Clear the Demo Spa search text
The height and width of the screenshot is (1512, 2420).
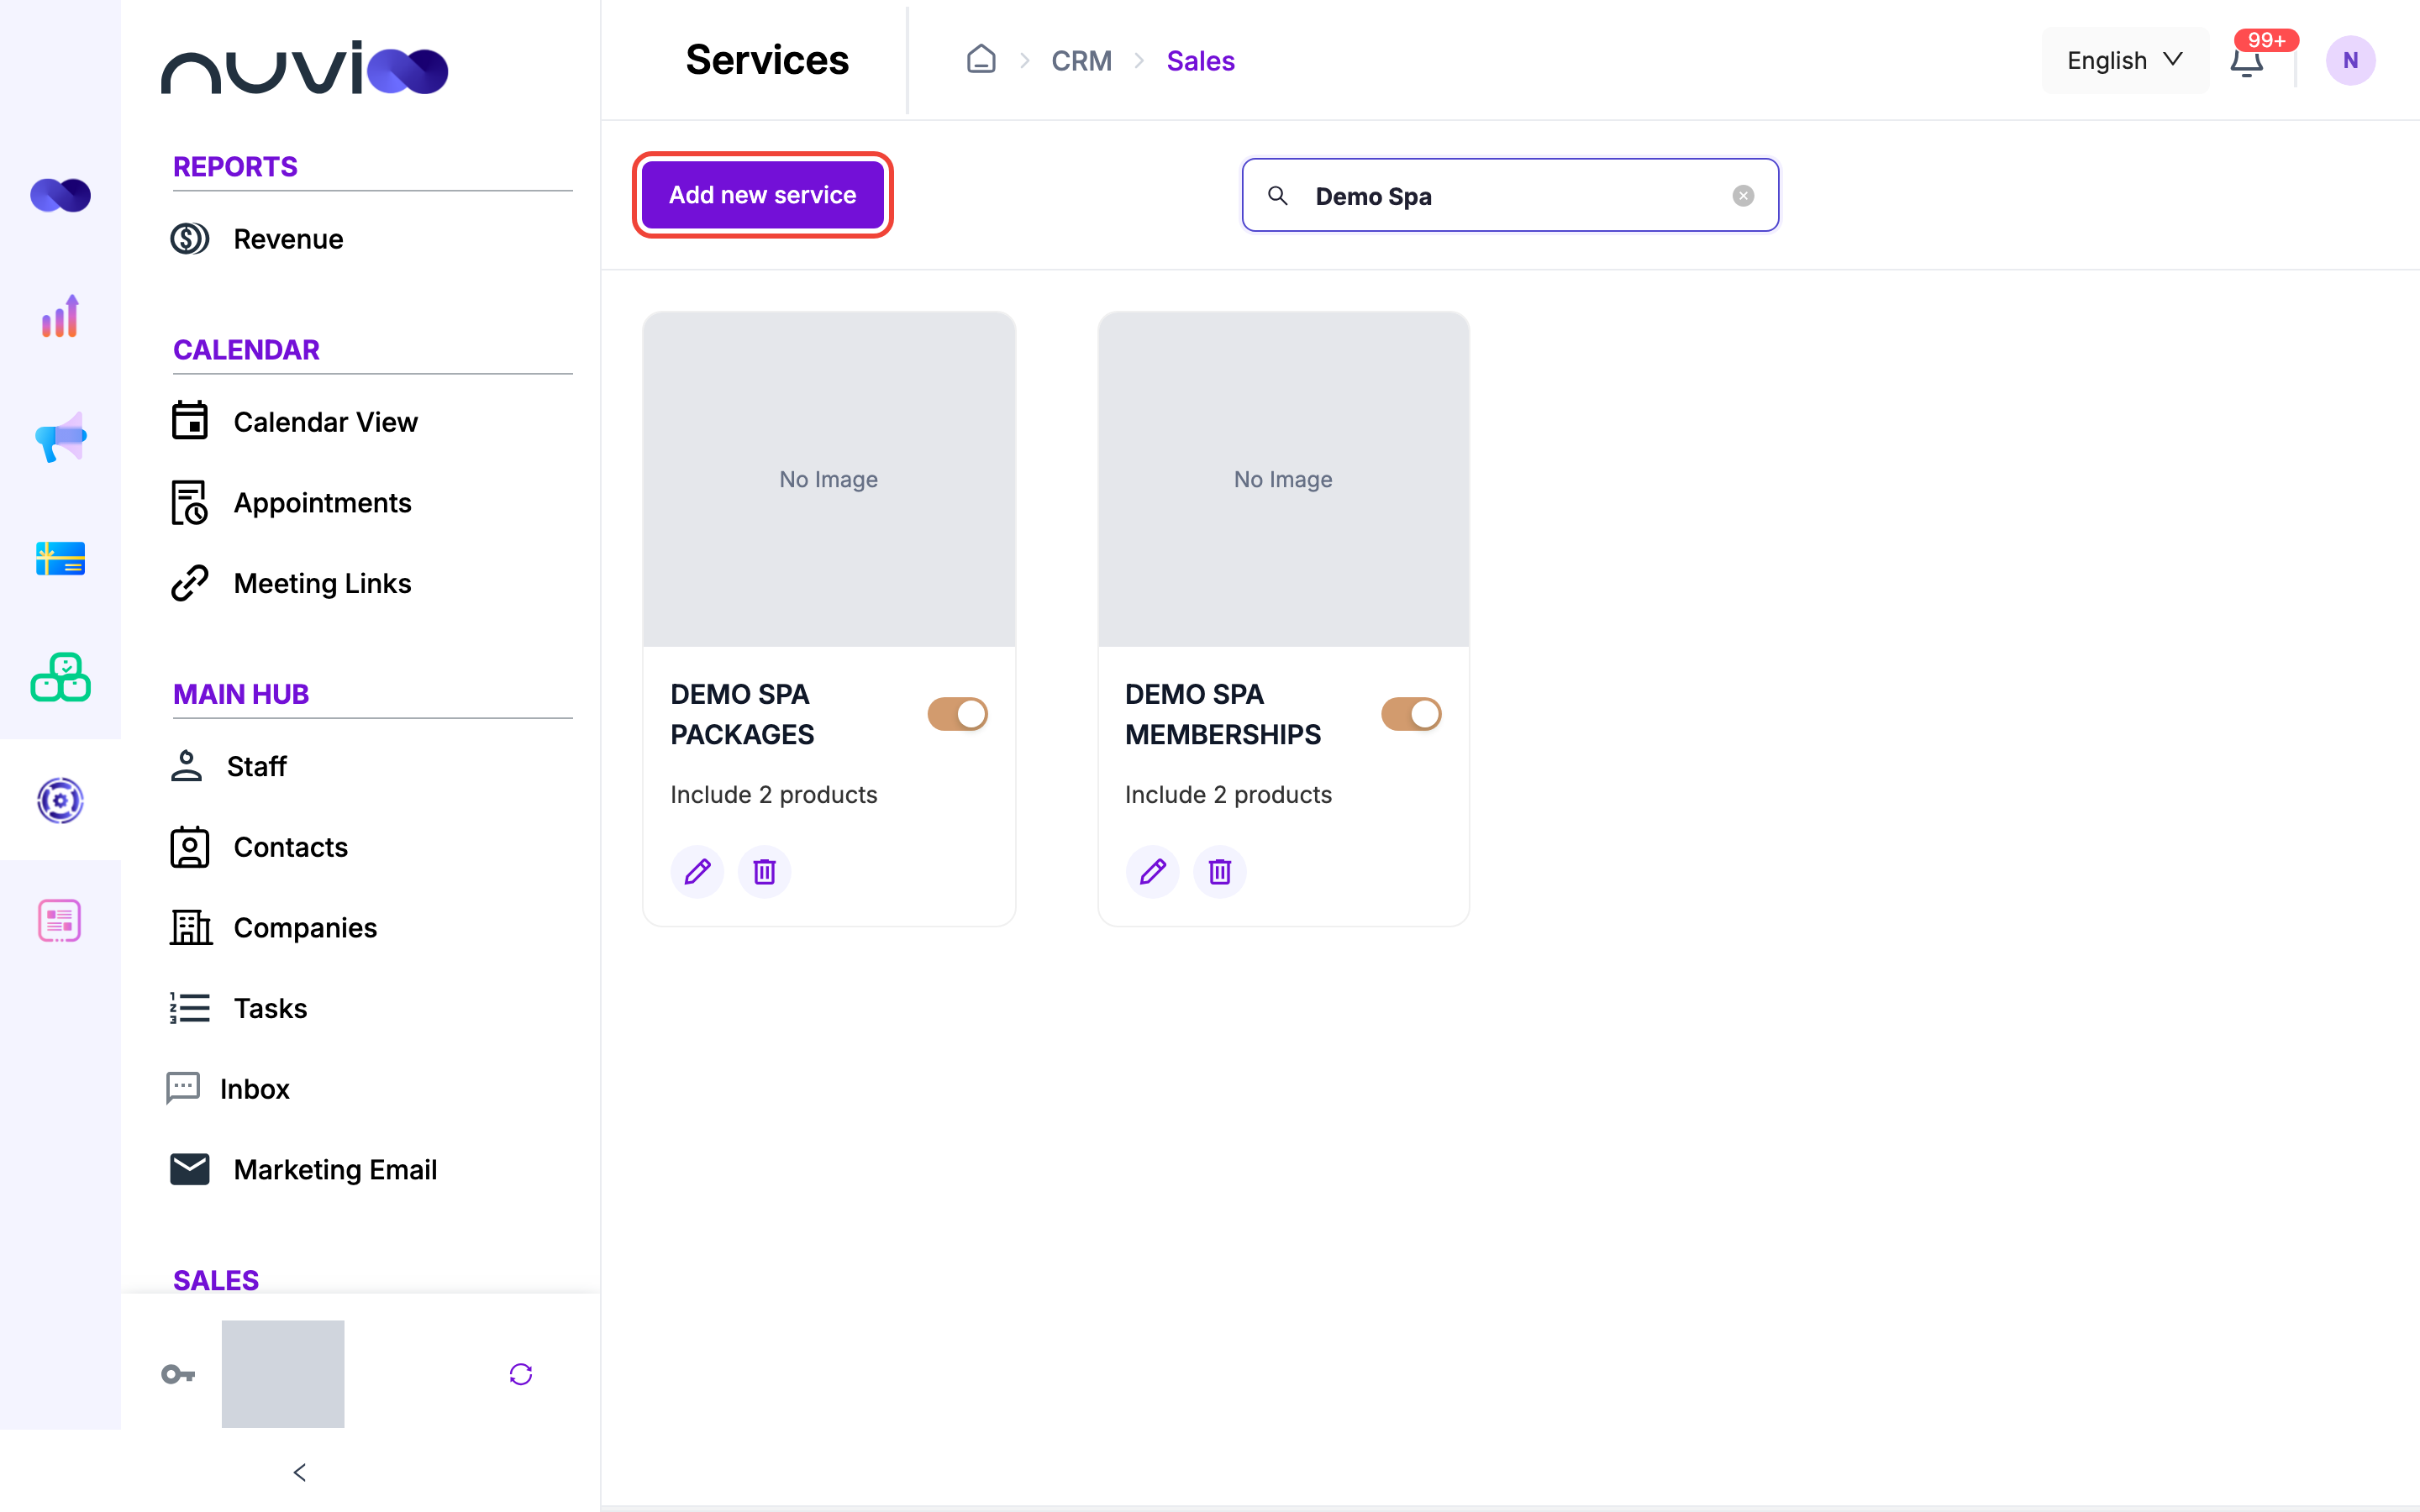1743,196
